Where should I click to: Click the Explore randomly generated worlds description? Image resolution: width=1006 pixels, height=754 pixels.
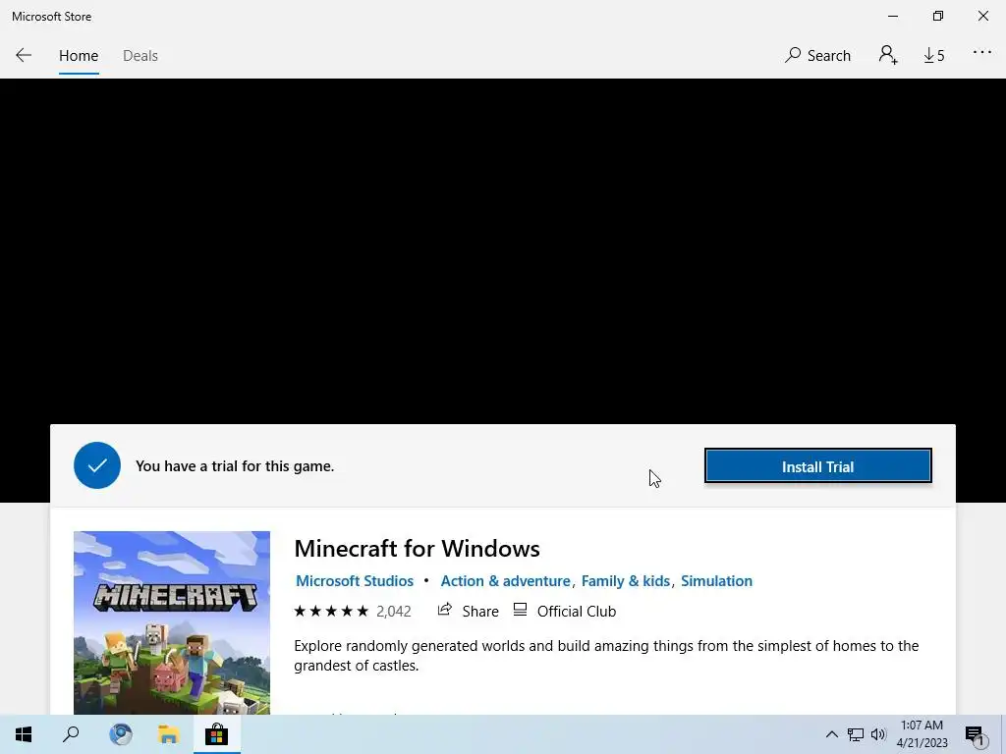click(x=606, y=655)
